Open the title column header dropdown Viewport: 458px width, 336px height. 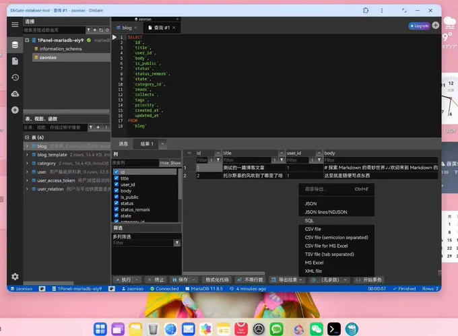(x=282, y=153)
